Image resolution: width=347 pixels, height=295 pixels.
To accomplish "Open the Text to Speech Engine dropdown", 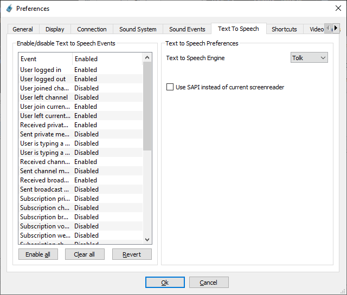I will [x=309, y=58].
